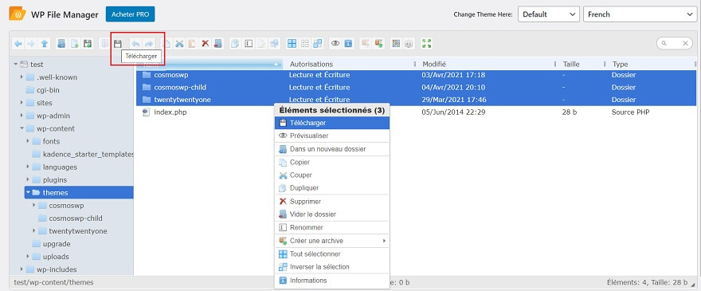Image resolution: width=701 pixels, height=291 pixels.
Task: Expand the uploads folder arrow
Action: click(28, 257)
